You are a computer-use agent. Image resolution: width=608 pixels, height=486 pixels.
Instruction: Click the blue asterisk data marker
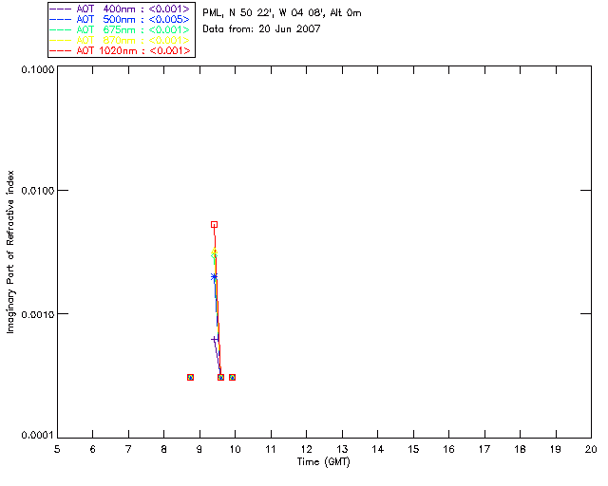click(214, 277)
